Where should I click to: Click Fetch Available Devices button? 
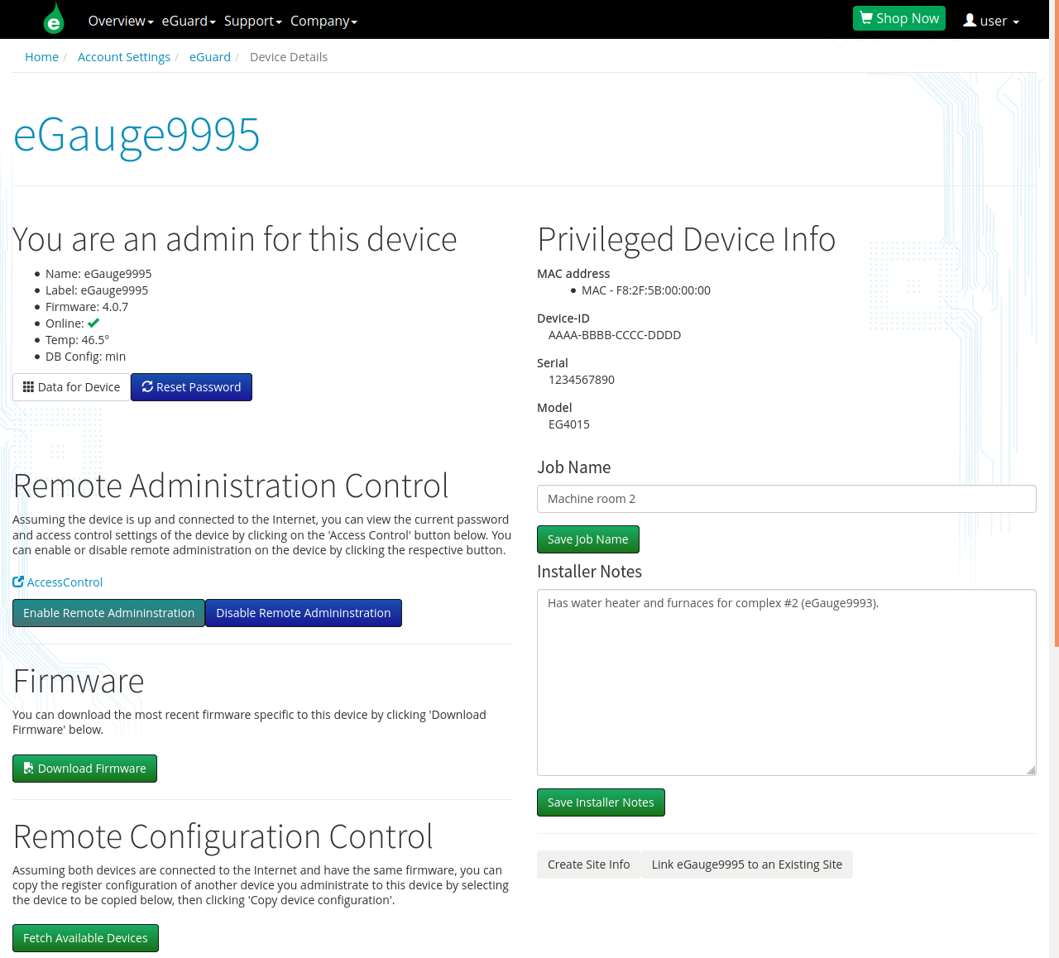point(85,938)
